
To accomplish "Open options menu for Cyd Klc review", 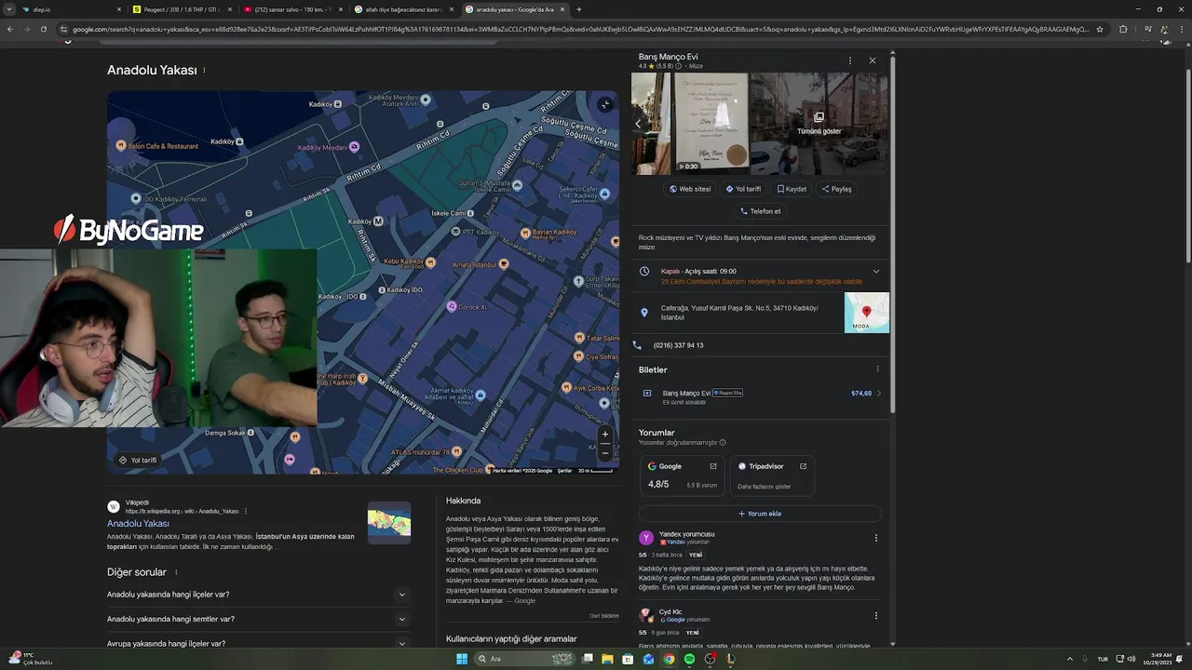I will (875, 616).
